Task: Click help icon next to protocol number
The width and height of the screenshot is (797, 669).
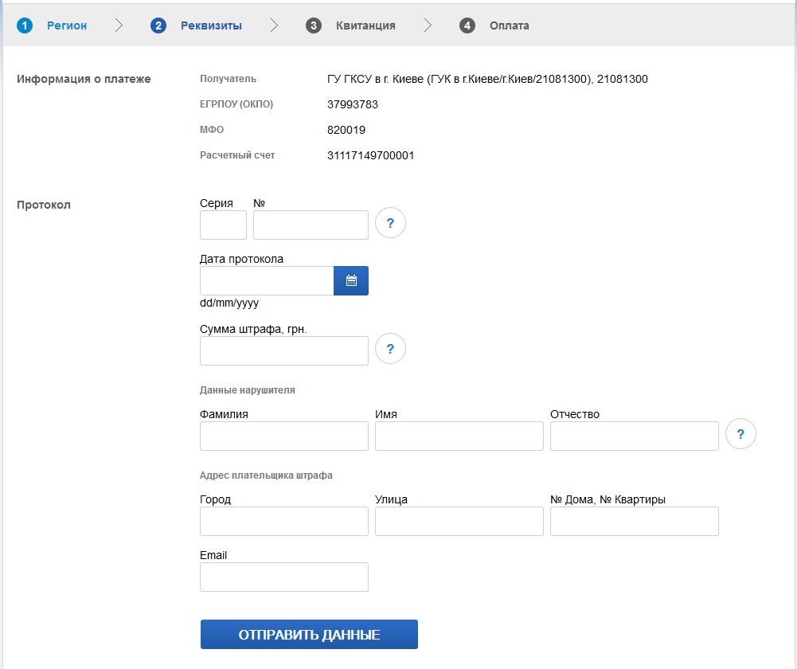Action: (390, 223)
